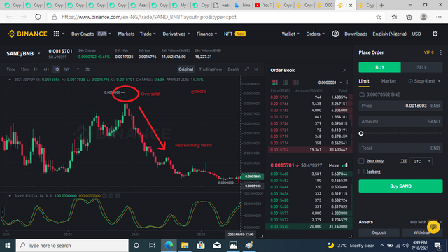The width and height of the screenshot is (448, 252).
Task: Open browser favorites list icon
Action: (394, 17)
